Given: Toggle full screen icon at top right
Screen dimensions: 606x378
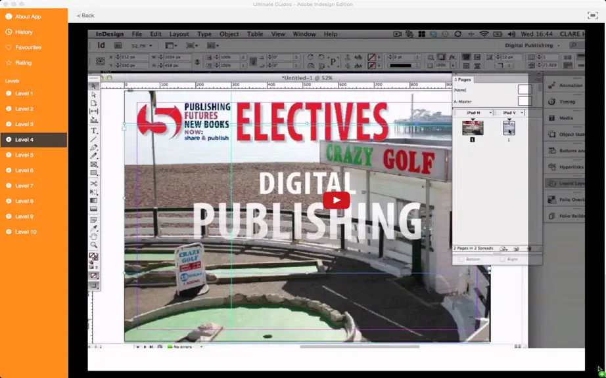Looking at the screenshot, I should pyautogui.click(x=592, y=16).
